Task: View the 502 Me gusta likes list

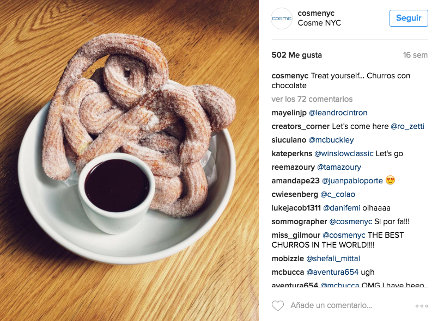Action: point(297,55)
